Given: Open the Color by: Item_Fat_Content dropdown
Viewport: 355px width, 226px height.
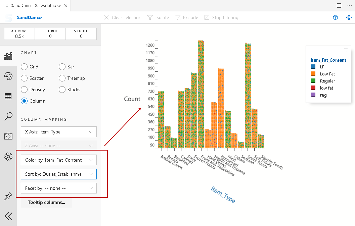Looking at the screenshot, I should click(59, 160).
